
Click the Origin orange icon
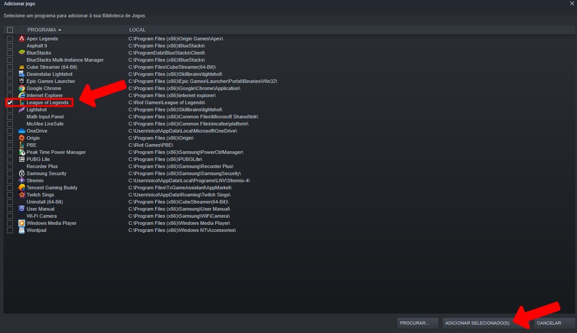[22, 138]
